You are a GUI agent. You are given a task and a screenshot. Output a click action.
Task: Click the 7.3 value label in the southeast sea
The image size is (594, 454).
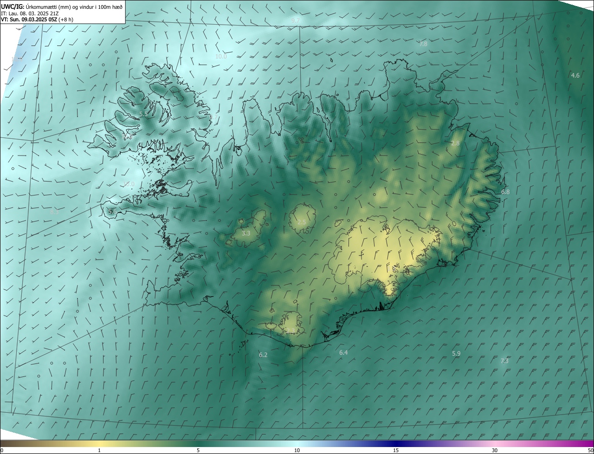[x=504, y=361]
